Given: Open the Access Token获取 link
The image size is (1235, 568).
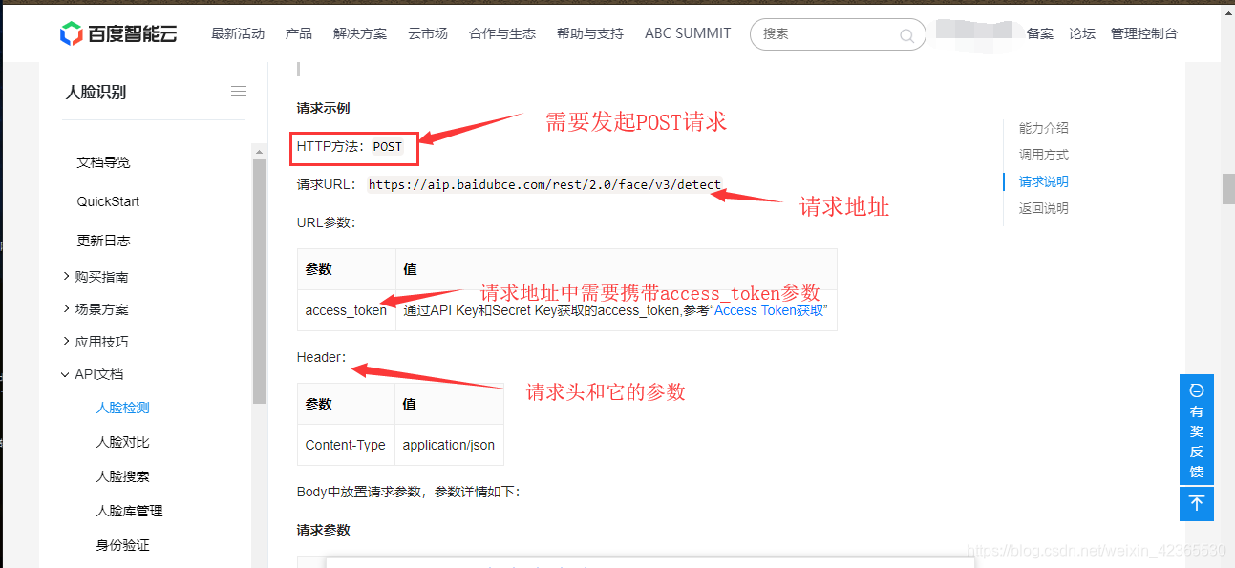Looking at the screenshot, I should [768, 310].
